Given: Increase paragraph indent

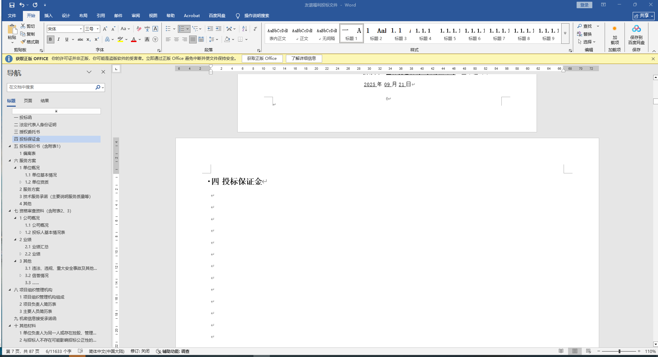Looking at the screenshot, I should coord(219,29).
